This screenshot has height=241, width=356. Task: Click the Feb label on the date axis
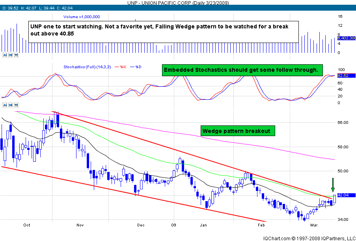click(261, 225)
